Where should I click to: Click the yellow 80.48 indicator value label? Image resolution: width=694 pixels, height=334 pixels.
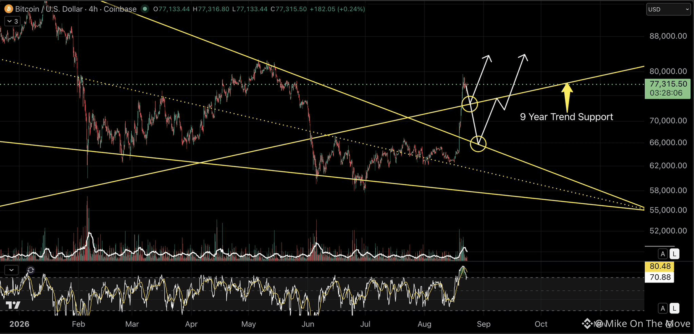click(660, 266)
